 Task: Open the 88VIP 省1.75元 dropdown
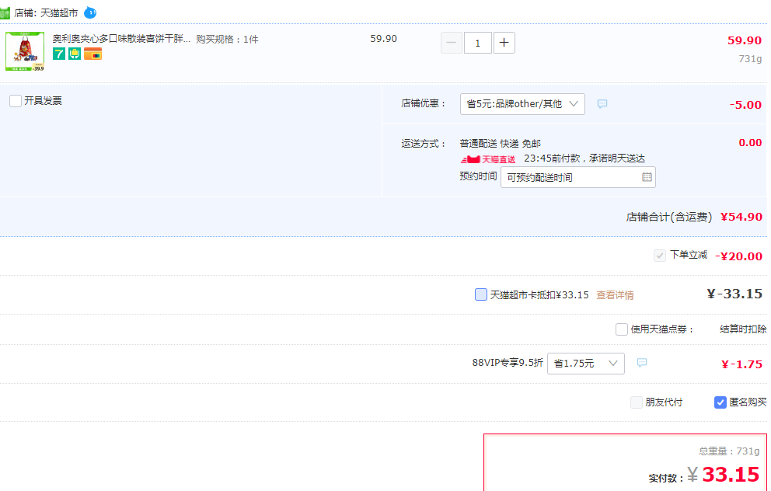[x=586, y=364]
